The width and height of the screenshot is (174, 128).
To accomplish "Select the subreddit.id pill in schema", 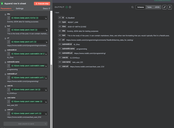I will coord(65,44).
